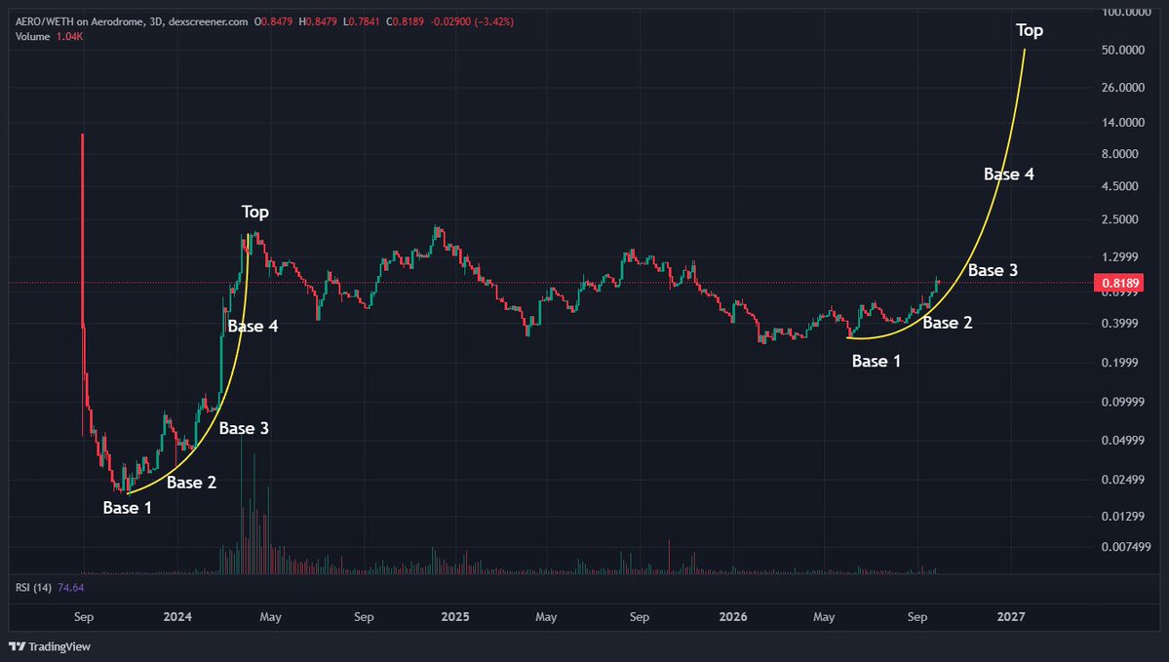Click the TradingView logo

tap(49, 646)
